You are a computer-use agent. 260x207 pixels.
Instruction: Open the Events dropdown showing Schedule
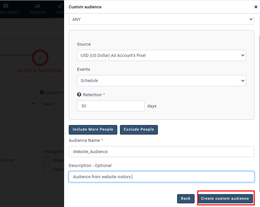click(161, 81)
